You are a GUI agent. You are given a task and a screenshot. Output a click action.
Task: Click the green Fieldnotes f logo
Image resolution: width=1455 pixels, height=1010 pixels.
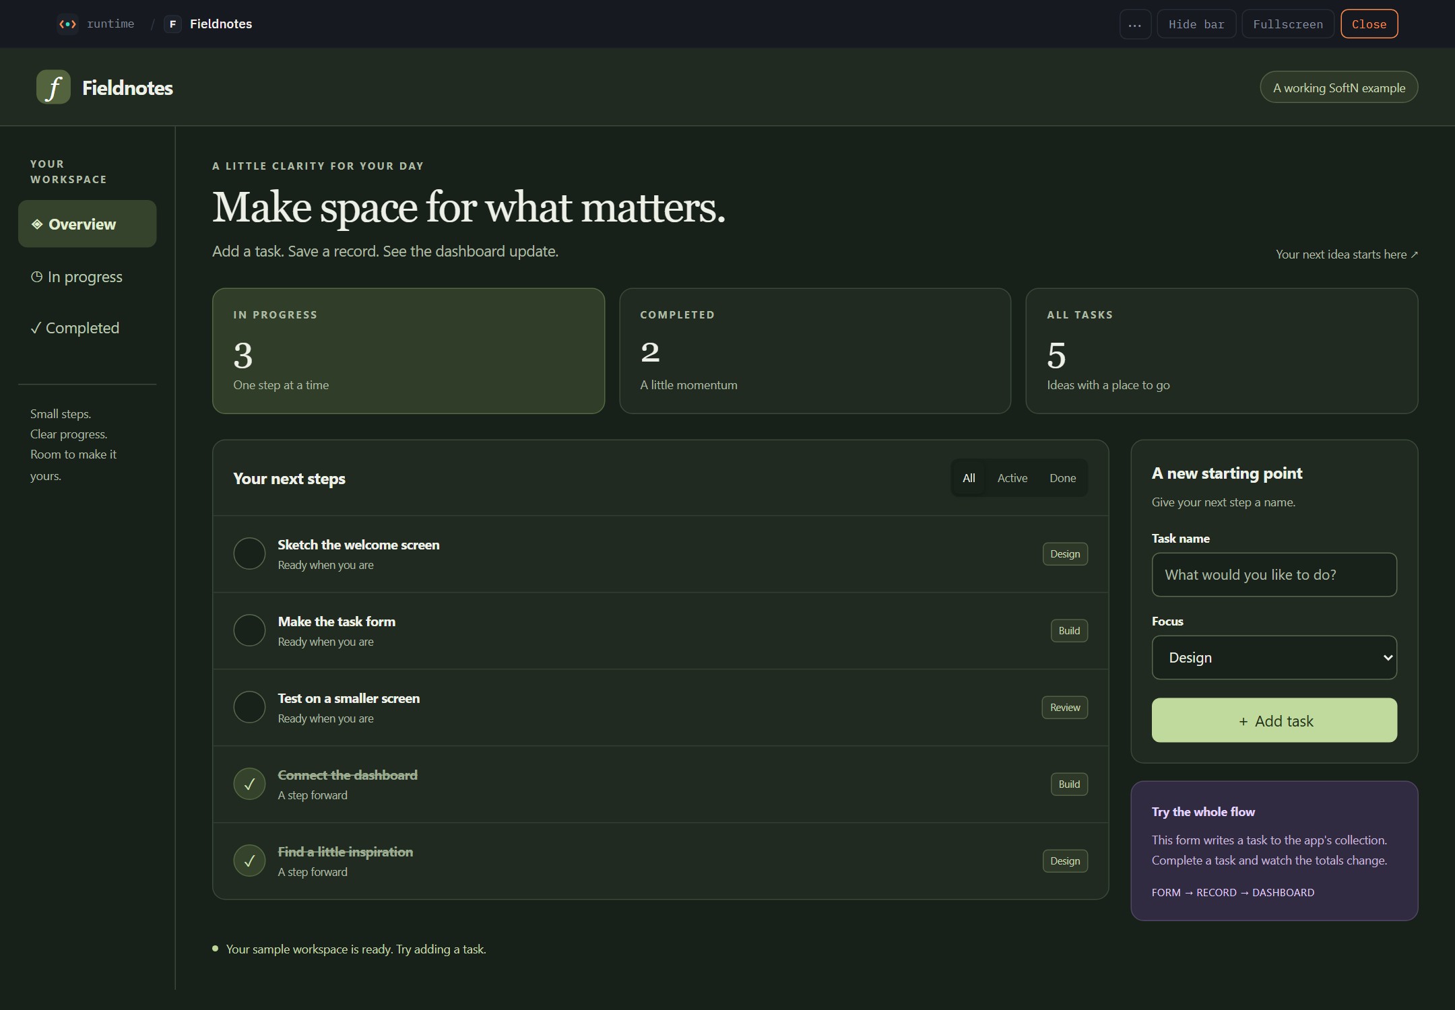pos(53,88)
